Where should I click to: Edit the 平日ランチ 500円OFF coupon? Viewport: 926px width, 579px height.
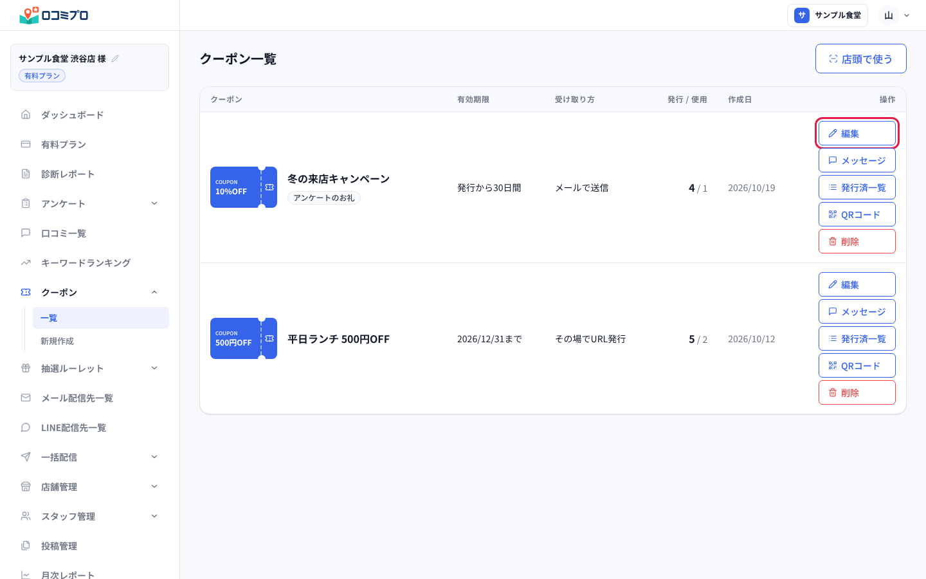857,284
